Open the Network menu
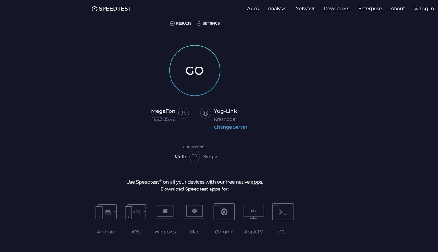 [x=305, y=9]
